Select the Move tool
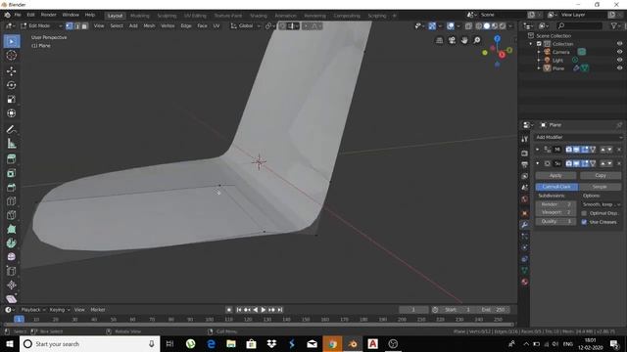Image resolution: width=627 pixels, height=352 pixels. [x=11, y=71]
